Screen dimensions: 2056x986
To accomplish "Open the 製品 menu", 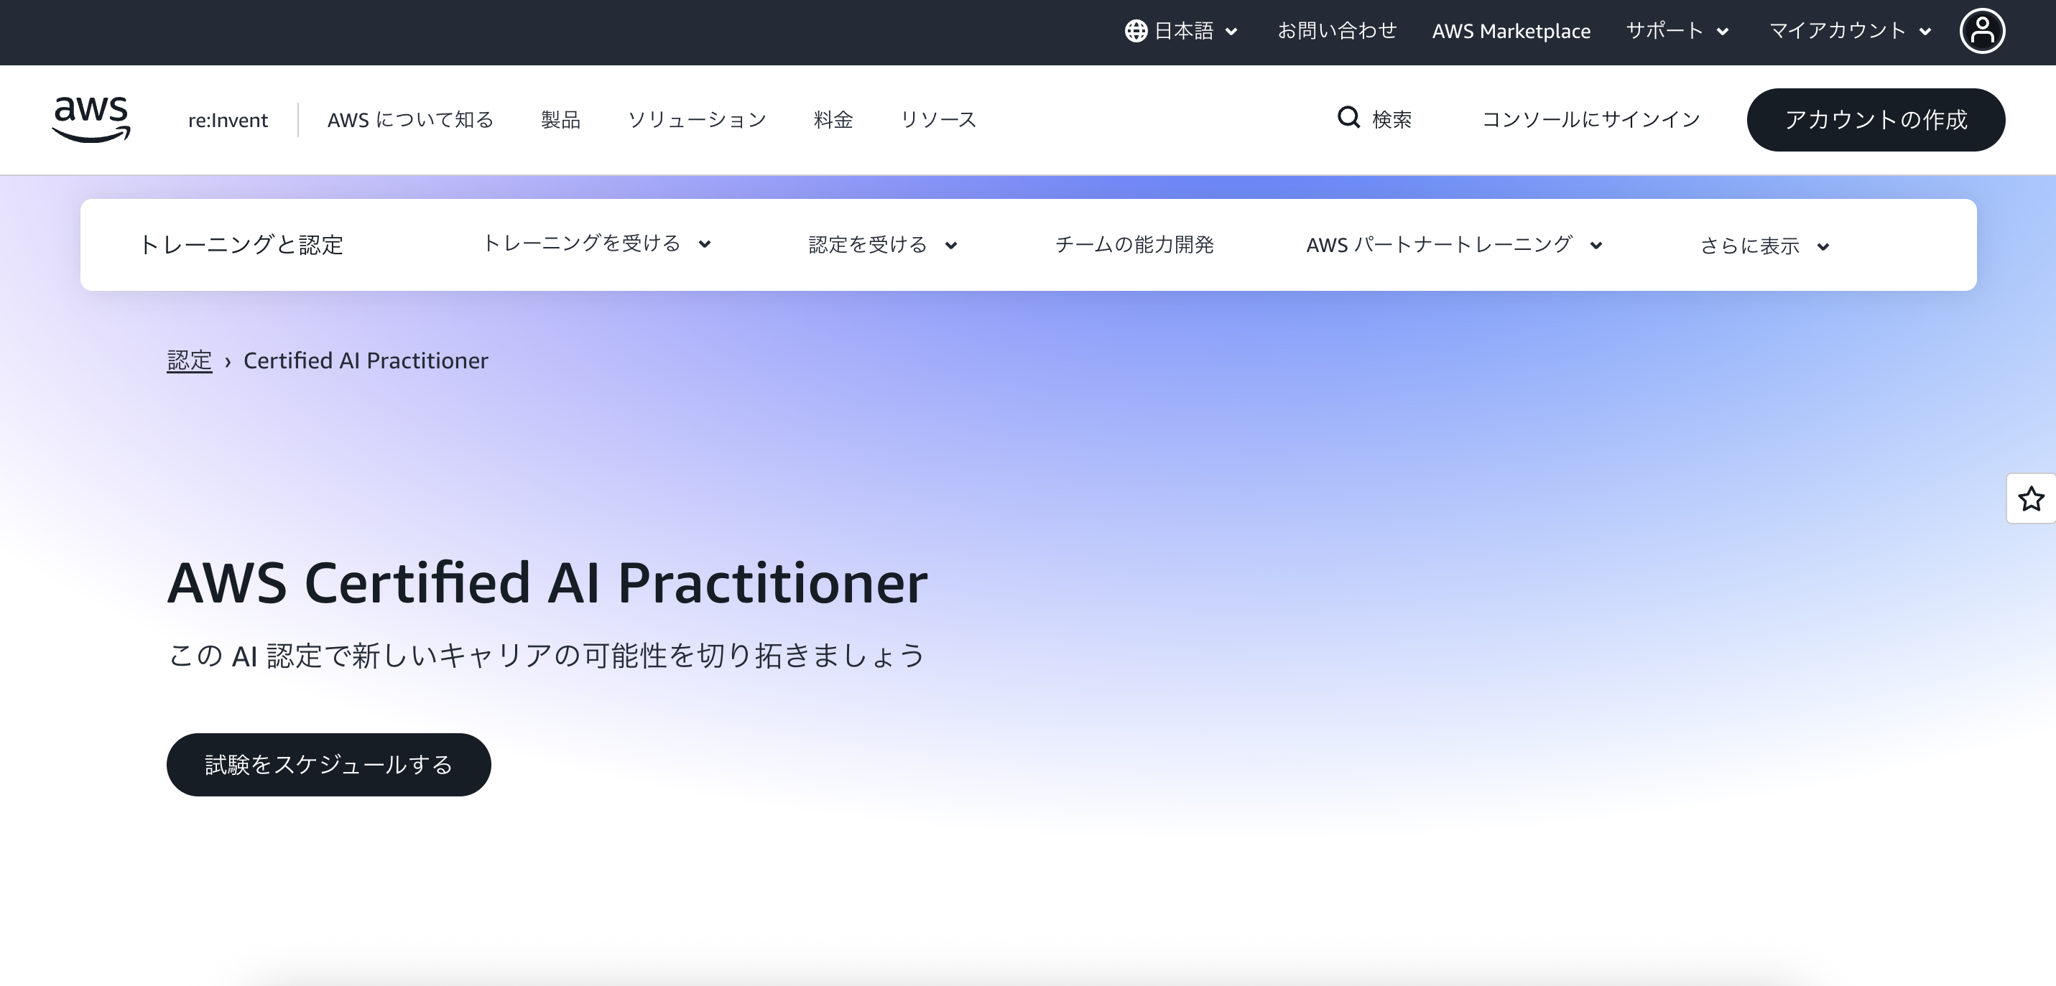I will click(560, 120).
